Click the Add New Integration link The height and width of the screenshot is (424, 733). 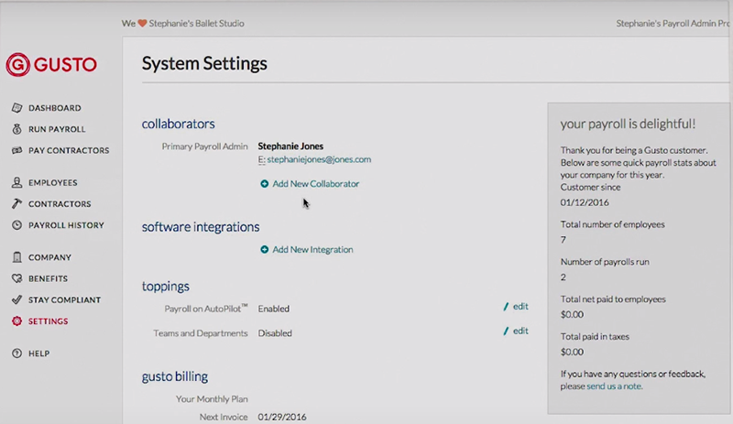312,250
